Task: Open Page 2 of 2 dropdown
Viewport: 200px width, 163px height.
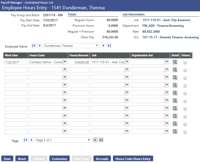Action: click(x=63, y=140)
